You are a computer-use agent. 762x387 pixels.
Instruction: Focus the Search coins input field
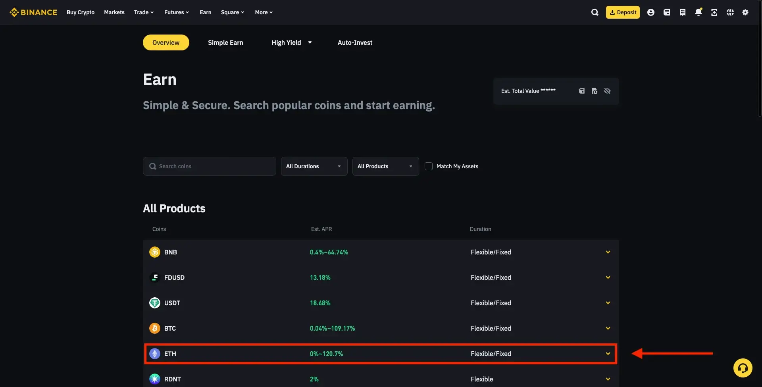coord(210,166)
